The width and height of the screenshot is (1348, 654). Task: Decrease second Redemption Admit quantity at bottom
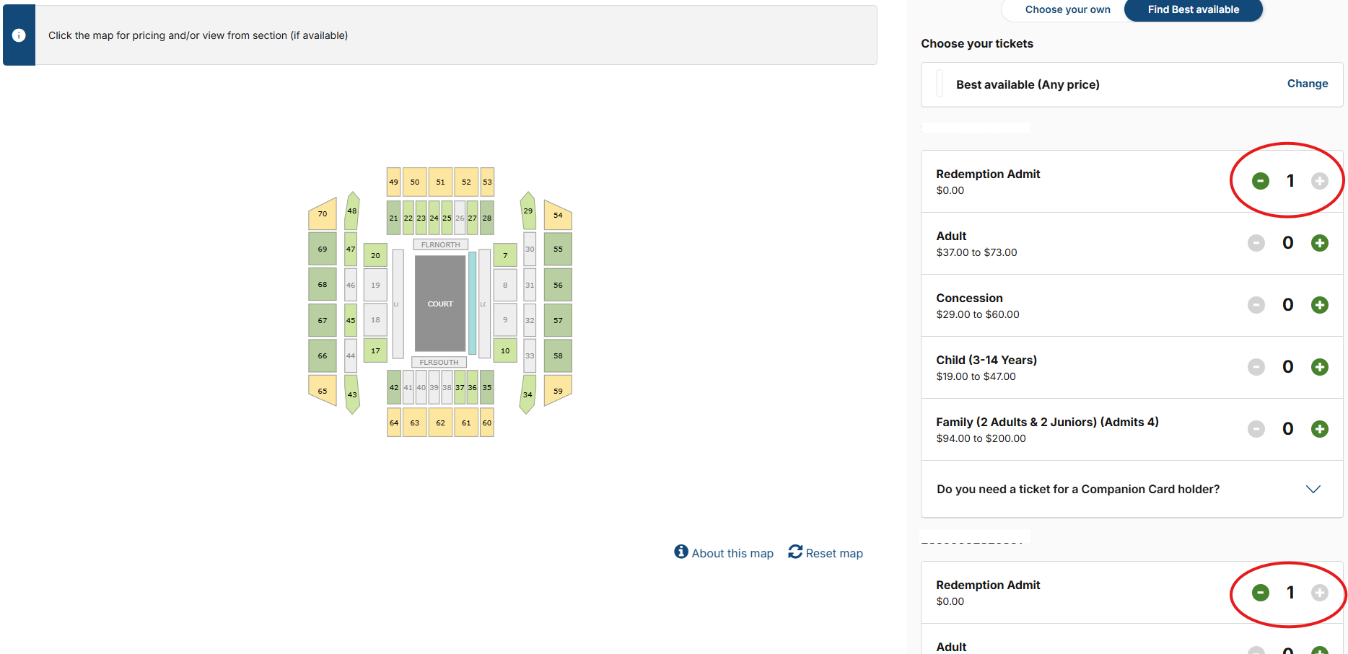tap(1260, 593)
